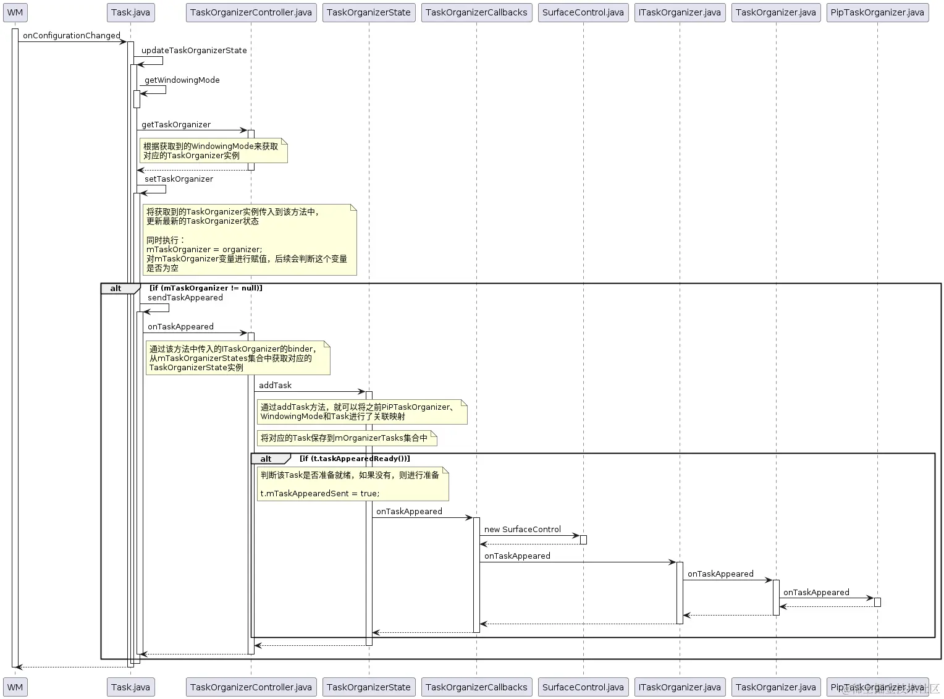Select the addTask message label

click(275, 386)
